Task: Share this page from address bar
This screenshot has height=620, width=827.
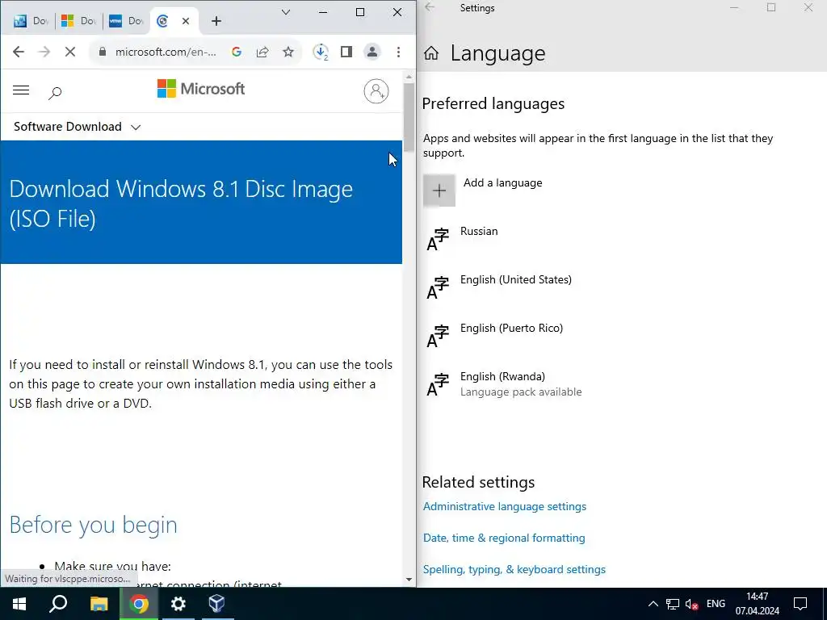Action: pos(262,52)
